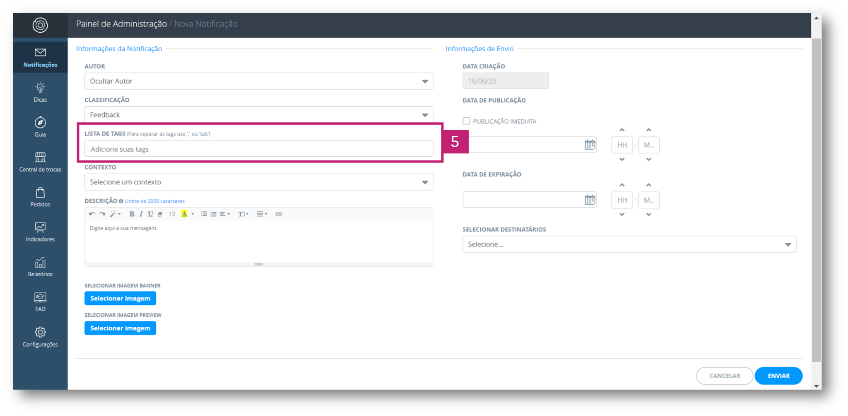848x416 pixels.
Task: Toggle bold formatting
Action: (132, 214)
